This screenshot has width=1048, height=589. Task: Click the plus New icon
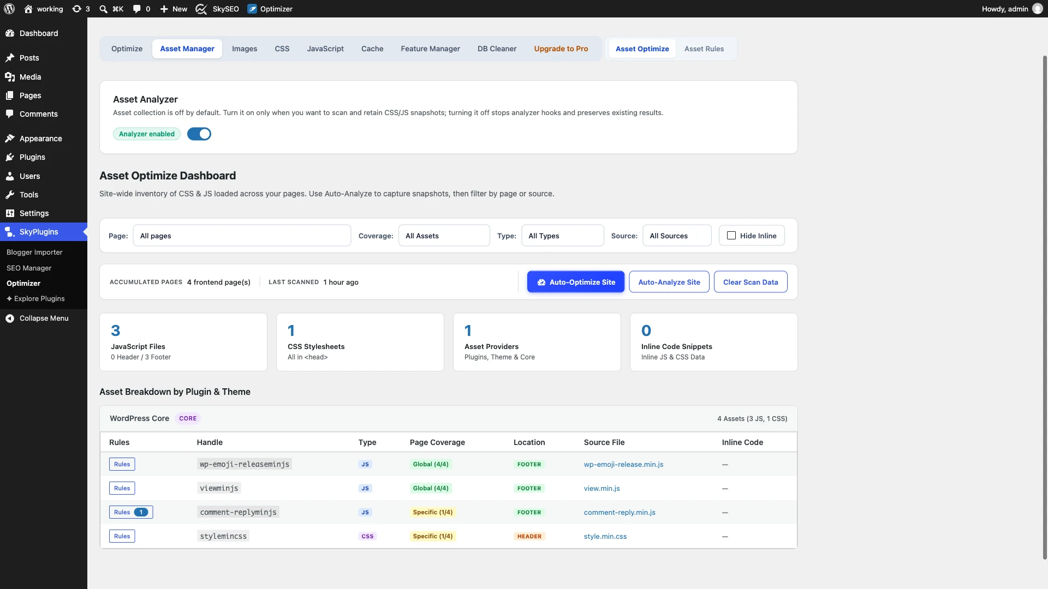click(164, 9)
